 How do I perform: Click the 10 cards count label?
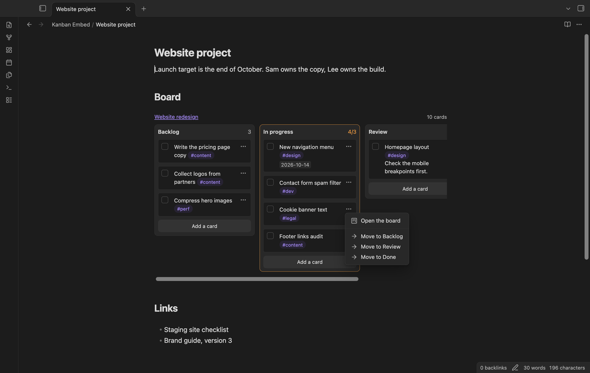(x=437, y=117)
